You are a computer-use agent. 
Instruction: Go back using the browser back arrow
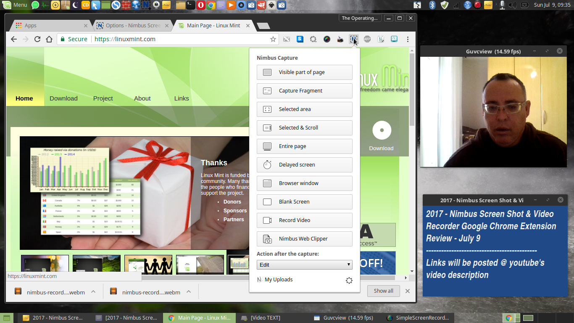tap(14, 39)
